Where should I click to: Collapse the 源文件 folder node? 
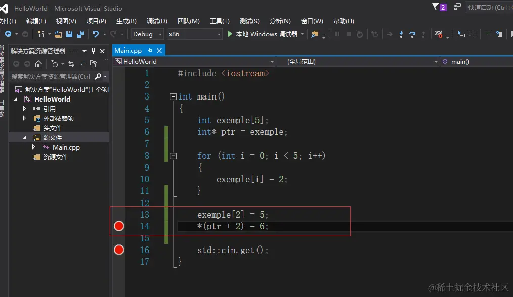tap(25, 137)
